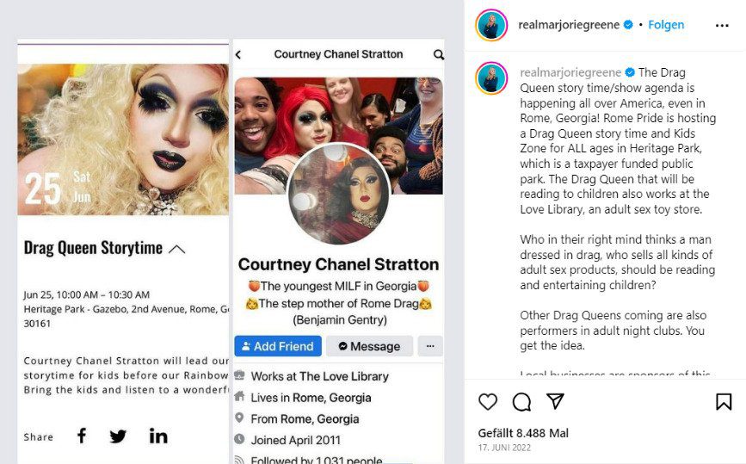Screen dimensions: 746x464
Task: Share event on LinkedIn icon
Action: pos(158,436)
